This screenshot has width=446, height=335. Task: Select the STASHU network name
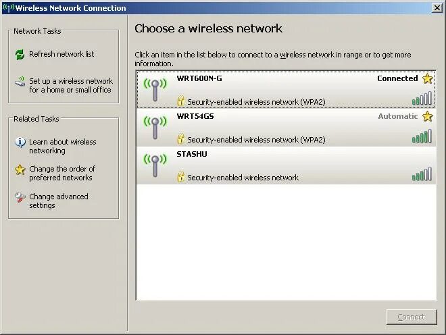(192, 154)
